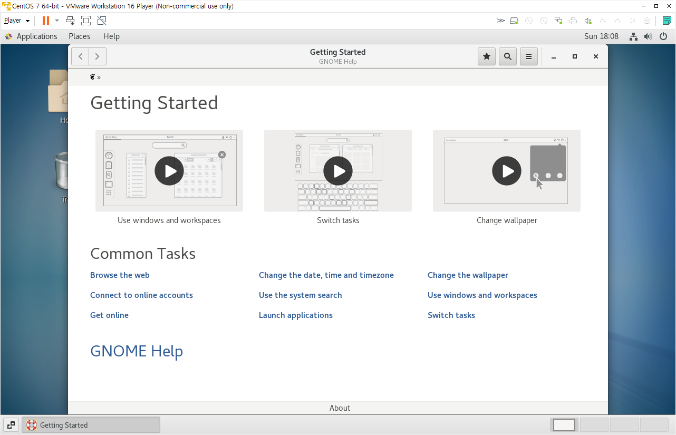Open the GNOME Help link
The width and height of the screenshot is (676, 435).
[x=137, y=351]
